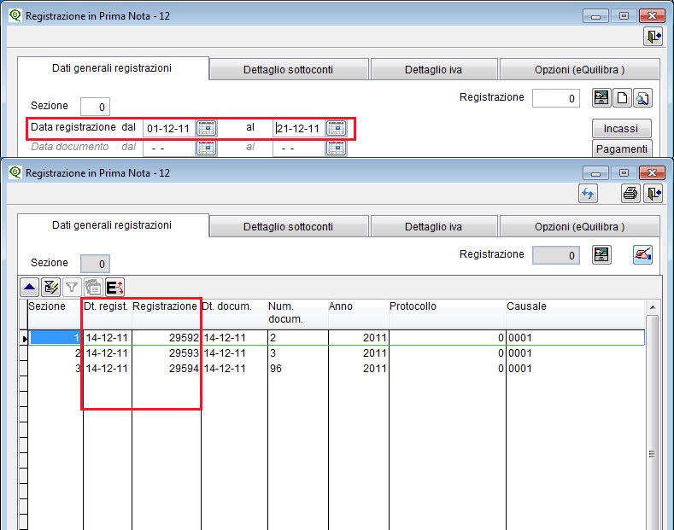Click the blank new document icon
The height and width of the screenshot is (530, 674).
623,98
